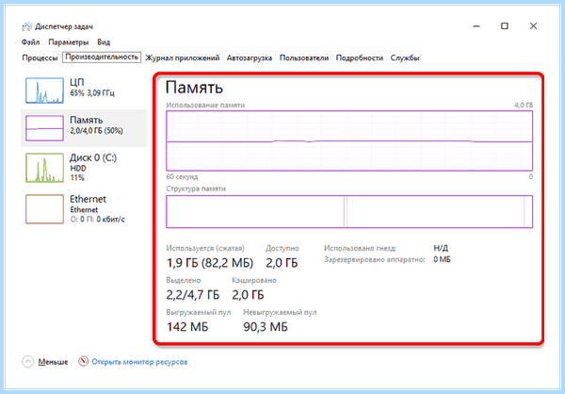Click the 90,3 МБ non-paged pool value

266,327
